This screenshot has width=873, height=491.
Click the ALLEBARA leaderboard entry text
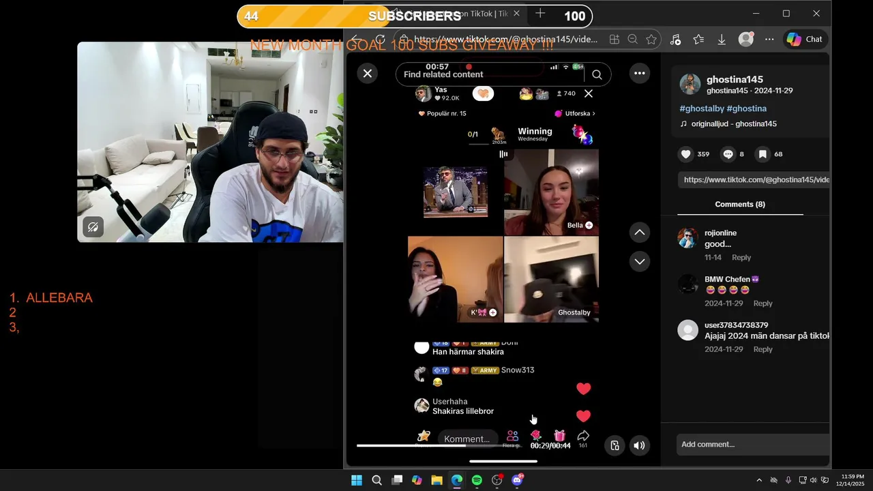tap(59, 298)
